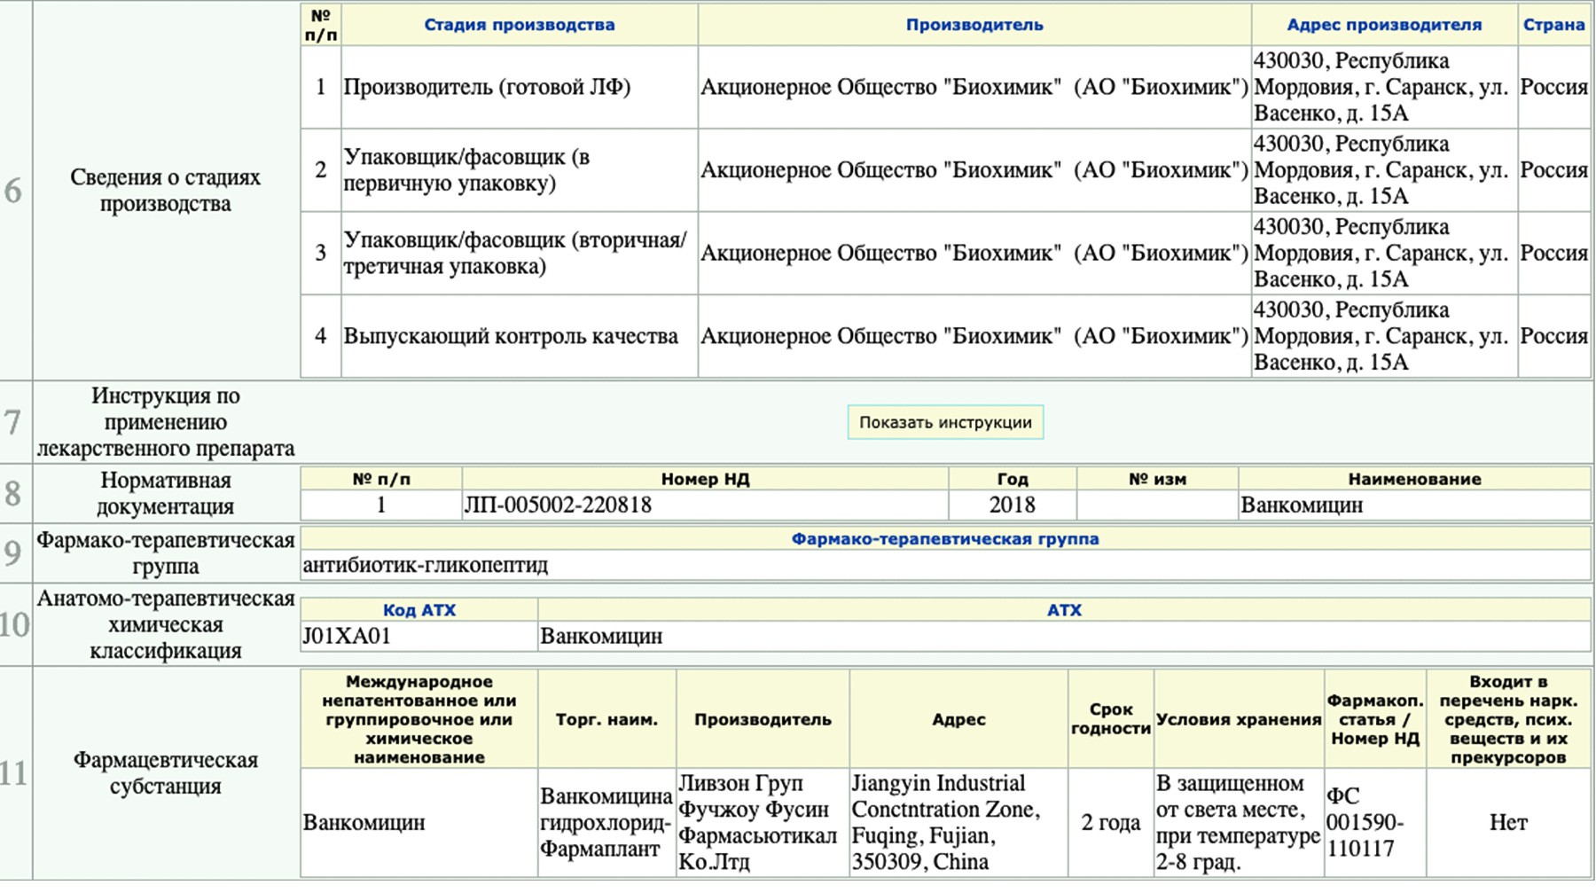Screen dimensions: 1596x893
Task: Select document number 'ЛП-005002-220818'
Action: tap(558, 505)
